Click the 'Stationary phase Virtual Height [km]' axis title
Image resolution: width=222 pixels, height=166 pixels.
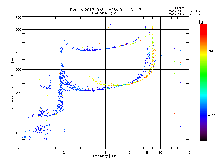[12, 83]
